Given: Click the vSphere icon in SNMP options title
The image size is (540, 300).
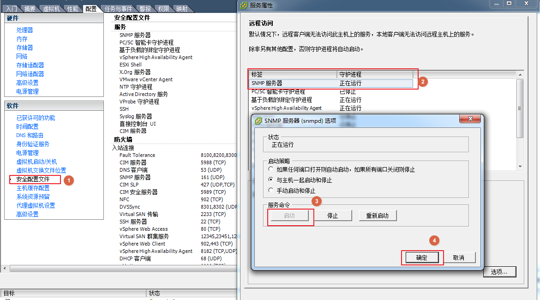Looking at the screenshot, I should pyautogui.click(x=258, y=121).
